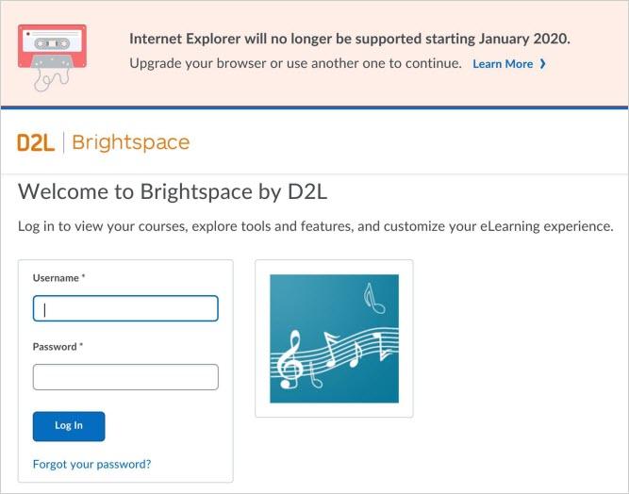Click the music notes thumbnail image
The width and height of the screenshot is (629, 494).
click(x=334, y=338)
